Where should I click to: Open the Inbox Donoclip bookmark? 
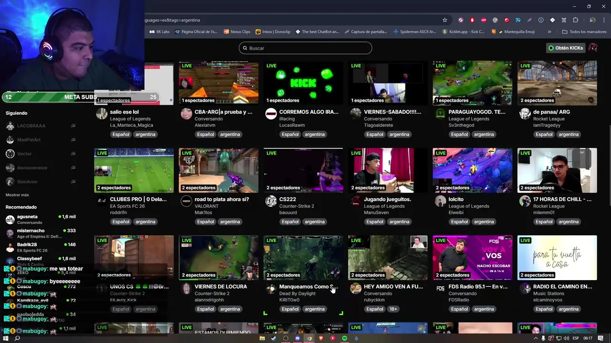coord(273,32)
